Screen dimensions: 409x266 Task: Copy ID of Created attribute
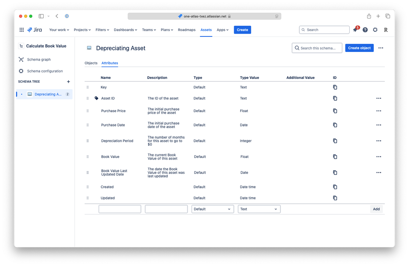pos(335,187)
